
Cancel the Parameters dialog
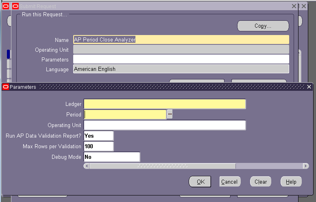tap(229, 182)
